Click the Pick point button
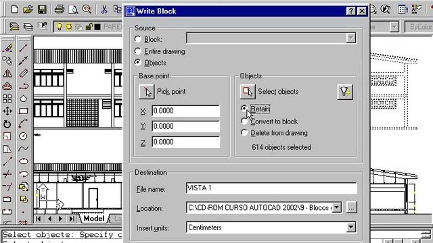The width and height of the screenshot is (433, 243). pos(147,92)
